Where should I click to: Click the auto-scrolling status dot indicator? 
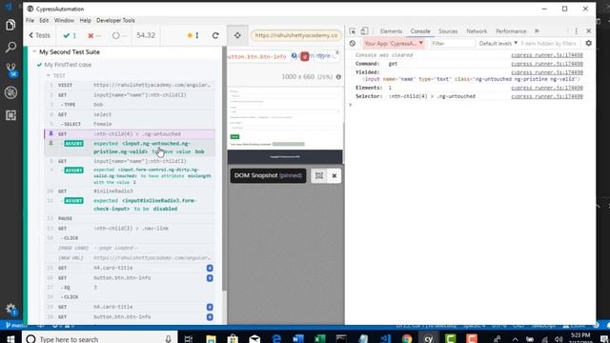(x=190, y=35)
